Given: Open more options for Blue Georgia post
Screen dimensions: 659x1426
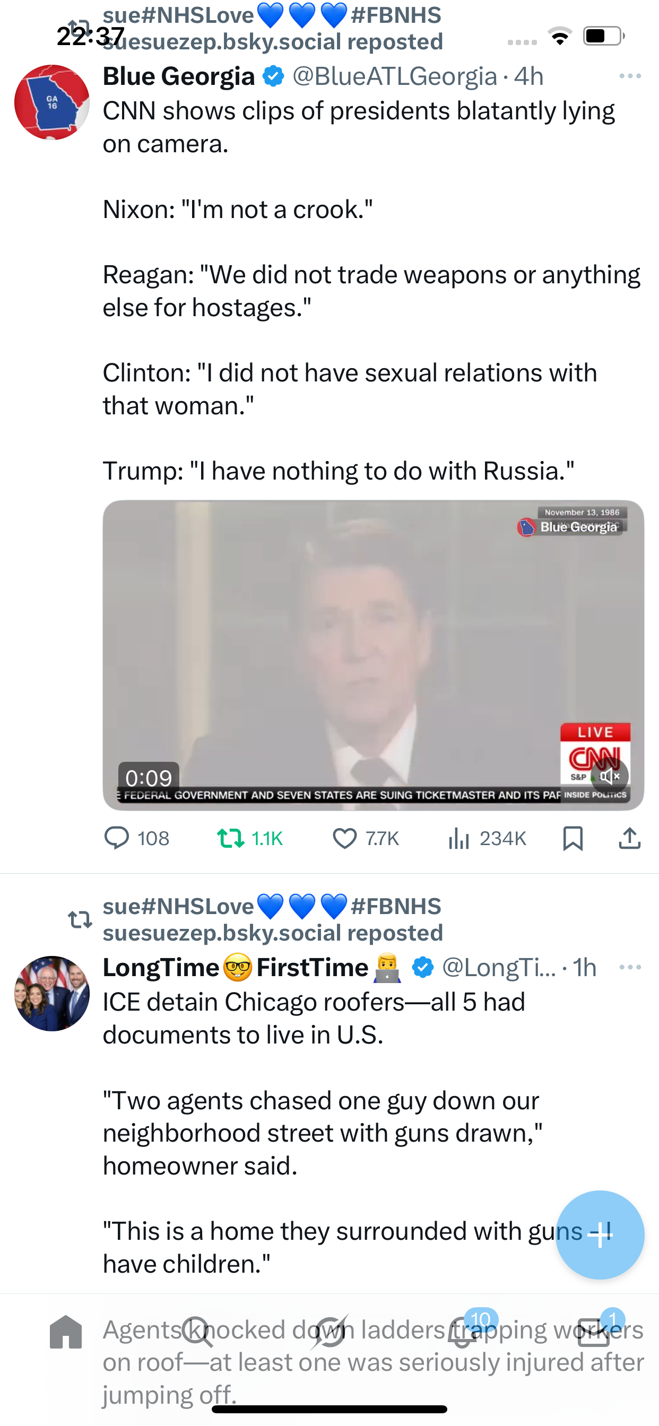Looking at the screenshot, I should point(630,76).
